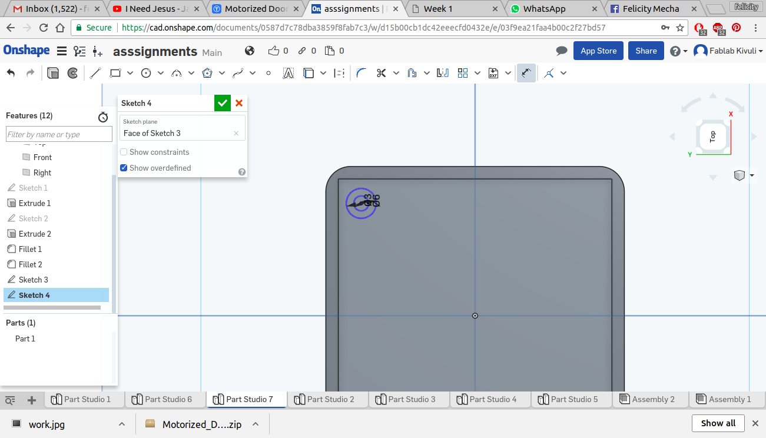Image resolution: width=766 pixels, height=438 pixels.
Task: Click the Share button
Action: (646, 51)
